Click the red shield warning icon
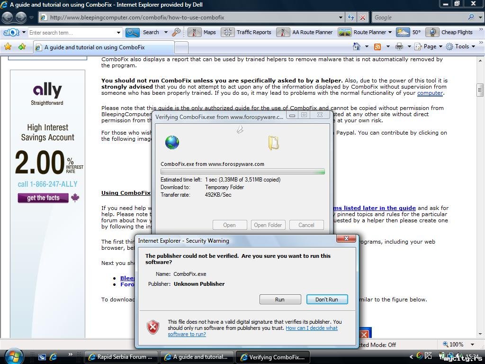 [x=153, y=328]
